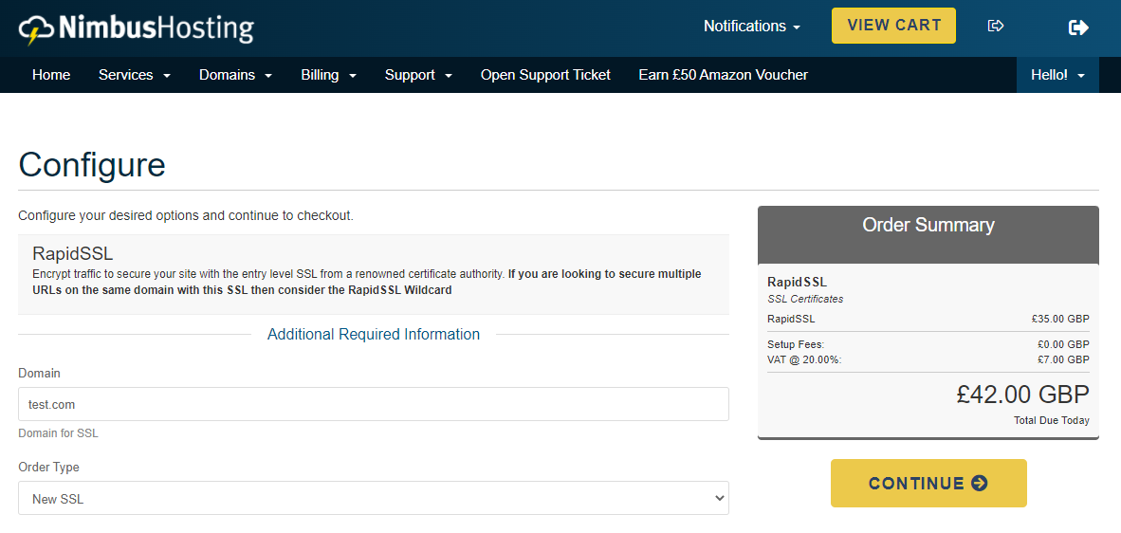This screenshot has width=1121, height=533.
Task: Open the Hello! account menu
Action: coord(1057,74)
